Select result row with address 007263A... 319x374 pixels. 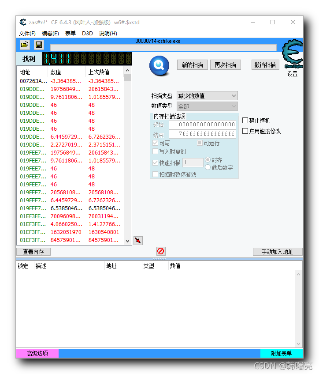click(70, 81)
